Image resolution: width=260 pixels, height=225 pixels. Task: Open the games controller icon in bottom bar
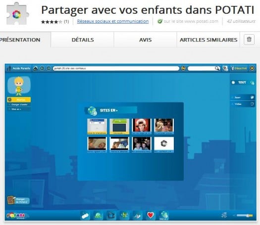pos(85,216)
